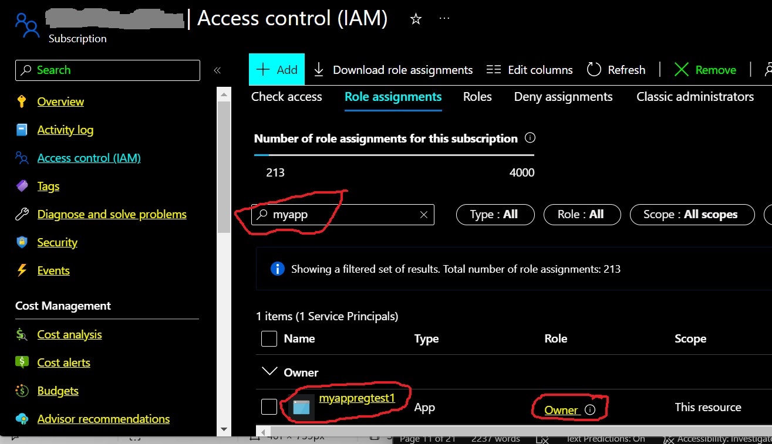Viewport: 772px width, 444px height.
Task: Sort by the Role column header
Action: (555, 338)
